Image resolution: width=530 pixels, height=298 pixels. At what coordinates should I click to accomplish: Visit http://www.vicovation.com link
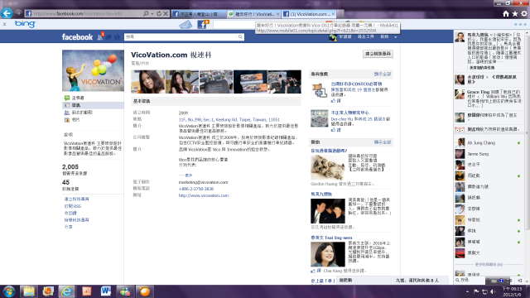[x=204, y=195]
